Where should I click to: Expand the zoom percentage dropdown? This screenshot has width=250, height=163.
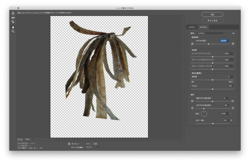[x=33, y=139]
